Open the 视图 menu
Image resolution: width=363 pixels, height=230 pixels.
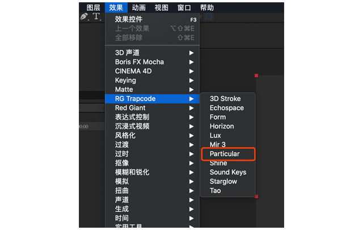pyautogui.click(x=161, y=7)
